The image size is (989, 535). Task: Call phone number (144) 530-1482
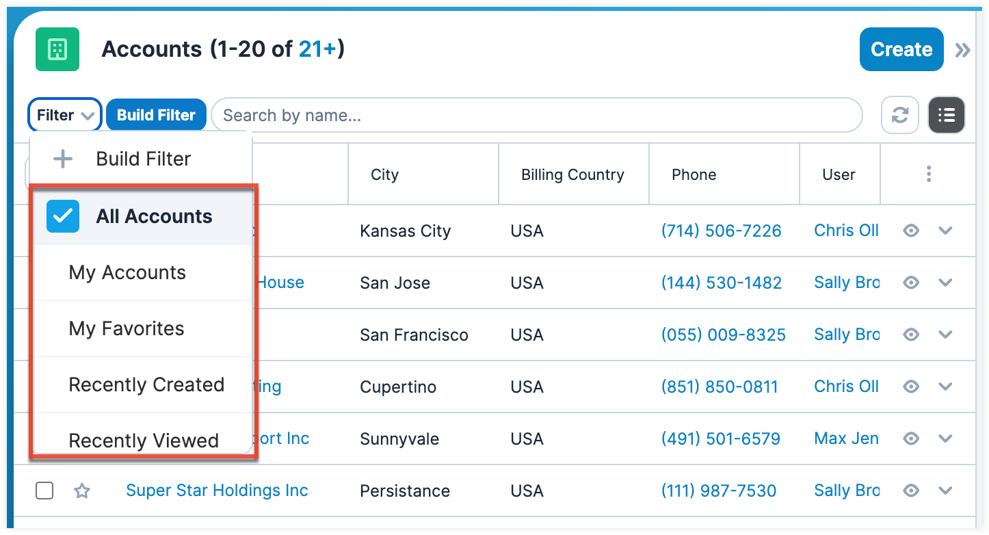[x=721, y=283]
